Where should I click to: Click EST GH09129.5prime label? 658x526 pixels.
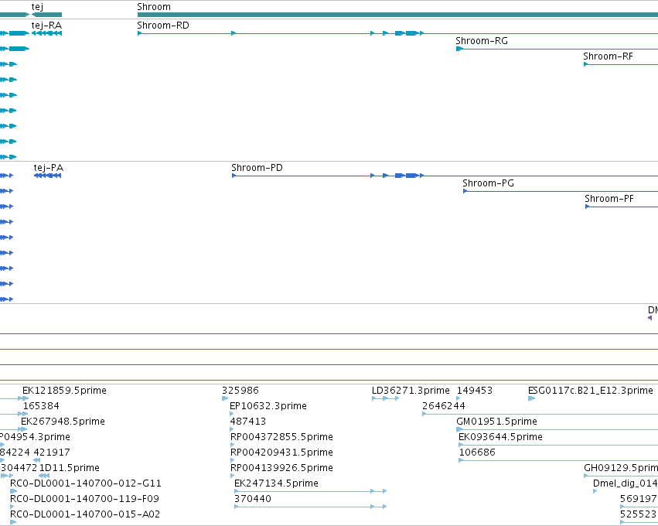coord(621,468)
